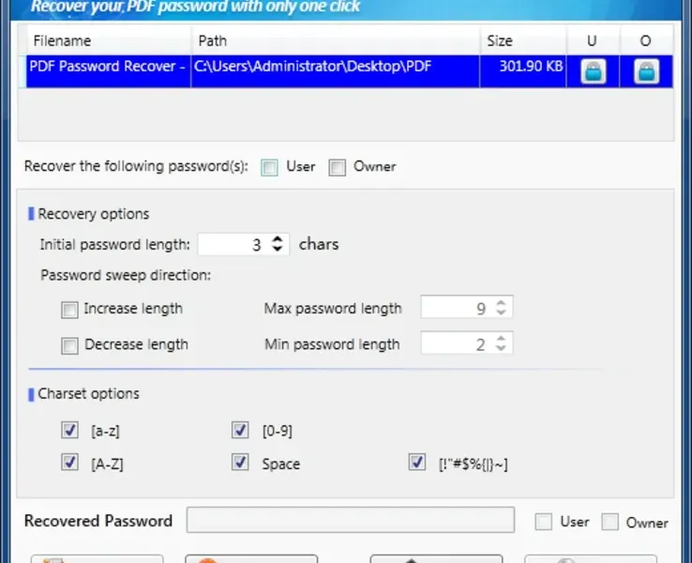The height and width of the screenshot is (563, 692).
Task: Raise Max password length using up arrow
Action: point(501,302)
